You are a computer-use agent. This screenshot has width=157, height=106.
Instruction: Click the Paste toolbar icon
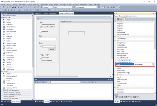[x=23, y=7]
